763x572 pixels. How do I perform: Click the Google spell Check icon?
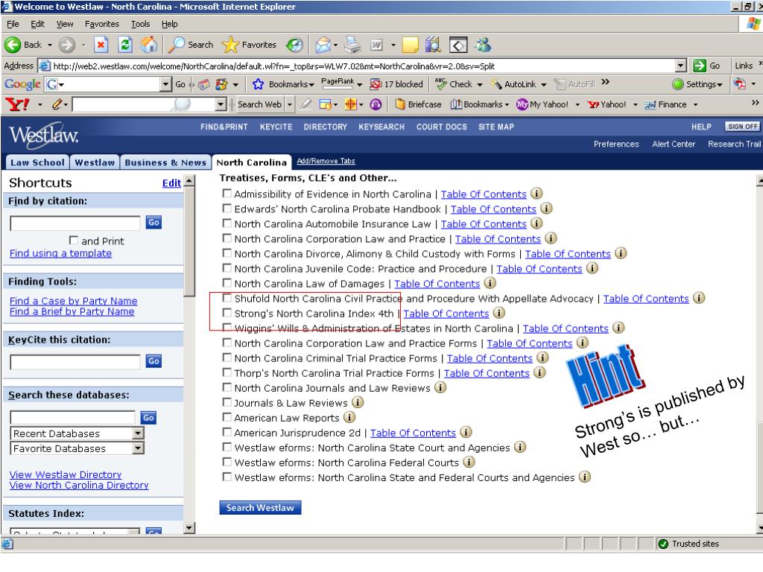(441, 84)
